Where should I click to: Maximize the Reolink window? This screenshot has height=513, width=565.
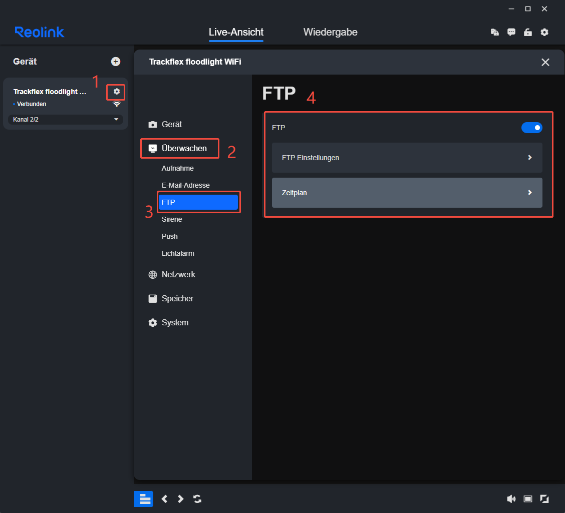[527, 9]
